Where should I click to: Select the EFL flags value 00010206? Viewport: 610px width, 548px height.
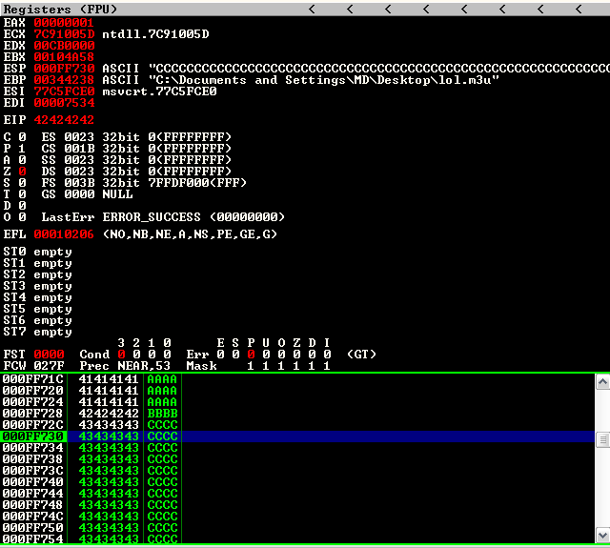[64, 234]
